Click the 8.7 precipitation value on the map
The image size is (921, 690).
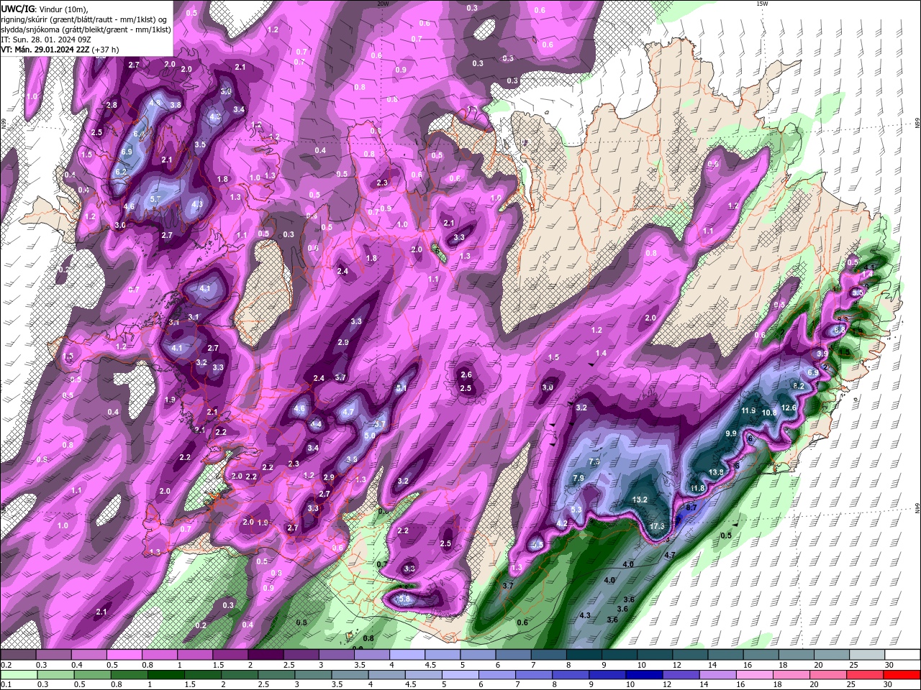tap(691, 507)
